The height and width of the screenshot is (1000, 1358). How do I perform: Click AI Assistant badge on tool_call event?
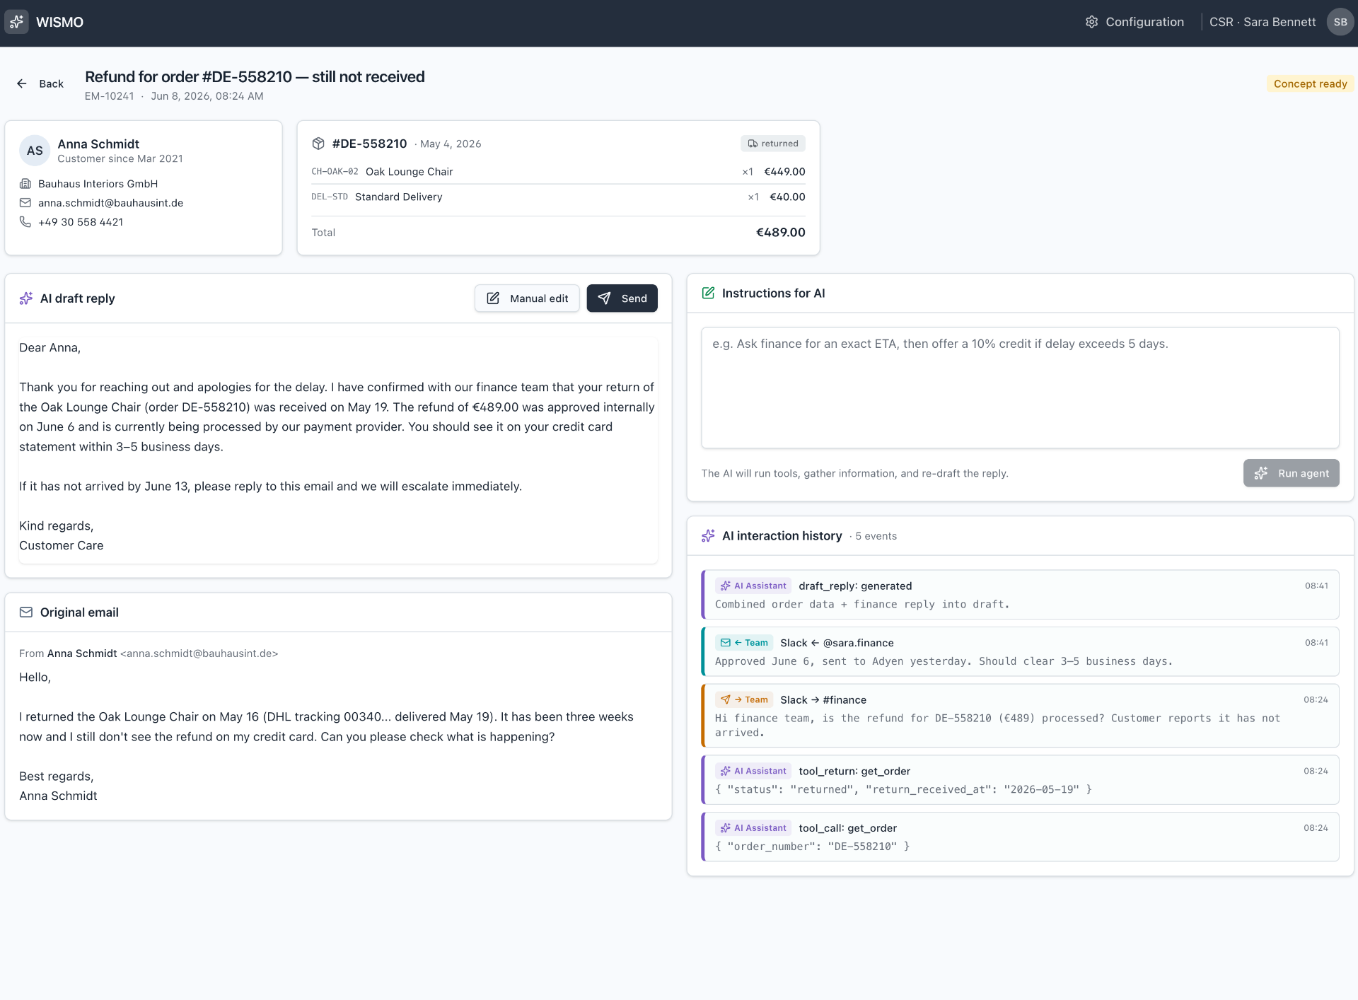[x=753, y=828]
